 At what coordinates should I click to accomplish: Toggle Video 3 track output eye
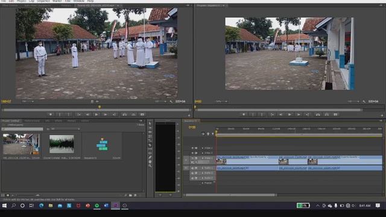pos(193,148)
